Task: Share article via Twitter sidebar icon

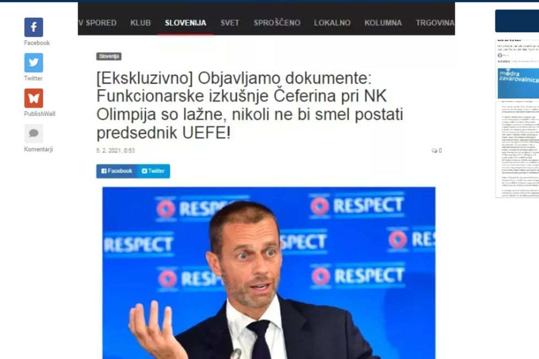Action: 34,63
